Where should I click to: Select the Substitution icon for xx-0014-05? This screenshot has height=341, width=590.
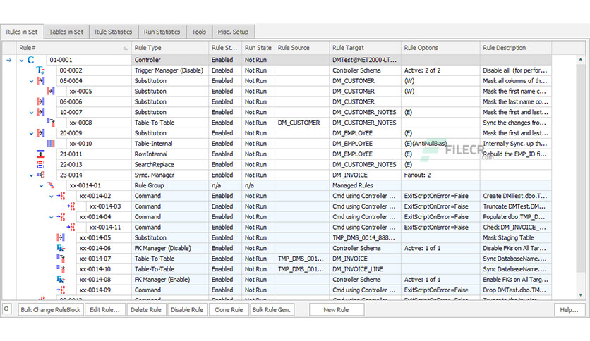click(x=61, y=237)
